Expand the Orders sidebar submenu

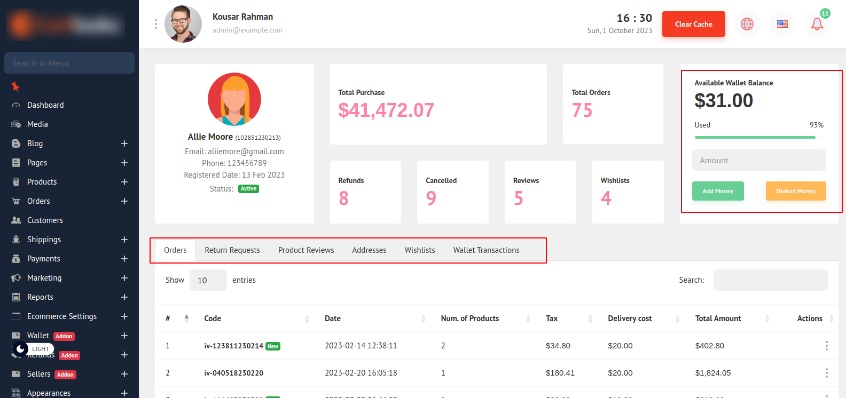[124, 201]
